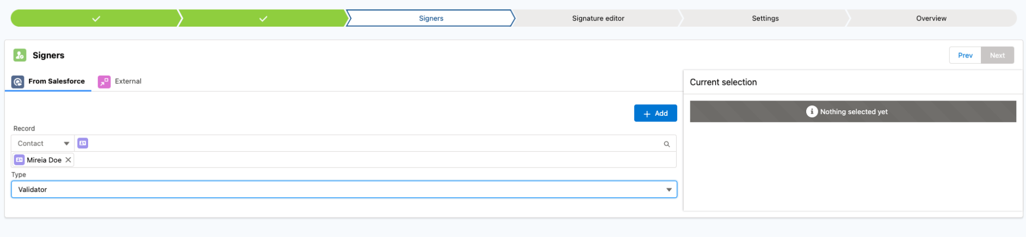Open the Contact object type dropdown
The height and width of the screenshot is (237, 1026).
pos(43,144)
